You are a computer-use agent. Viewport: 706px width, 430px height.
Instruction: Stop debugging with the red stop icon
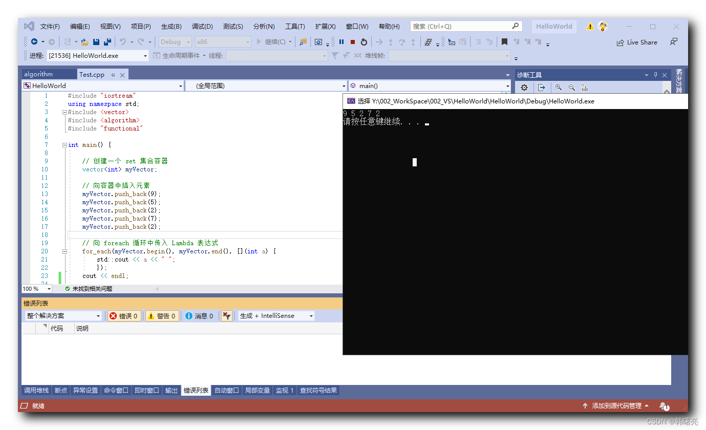[x=352, y=42]
